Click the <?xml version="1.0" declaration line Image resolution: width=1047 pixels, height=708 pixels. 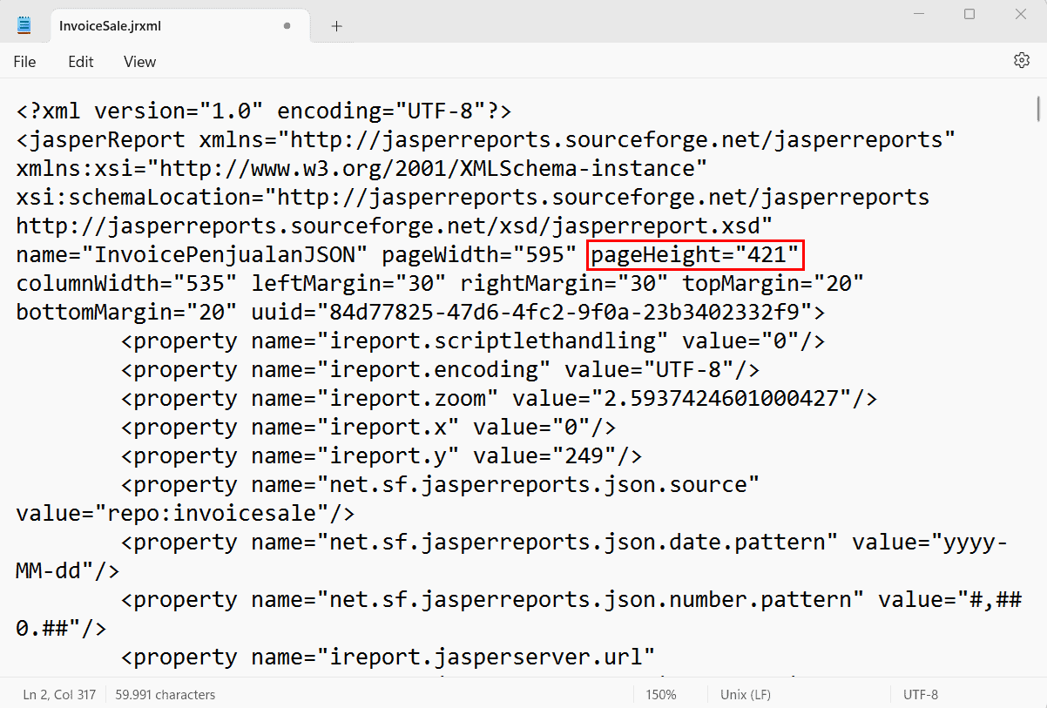(x=264, y=111)
